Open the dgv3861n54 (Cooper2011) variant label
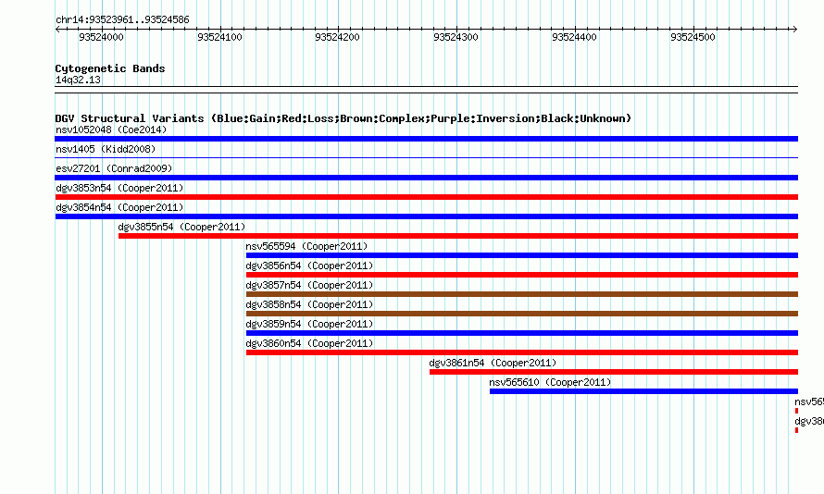 [x=493, y=363]
